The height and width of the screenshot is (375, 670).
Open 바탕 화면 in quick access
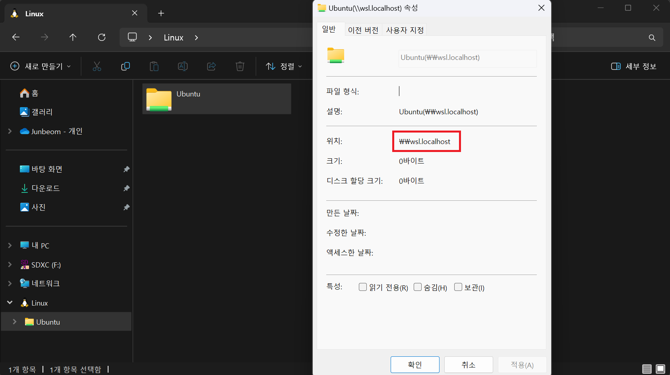pos(41,169)
